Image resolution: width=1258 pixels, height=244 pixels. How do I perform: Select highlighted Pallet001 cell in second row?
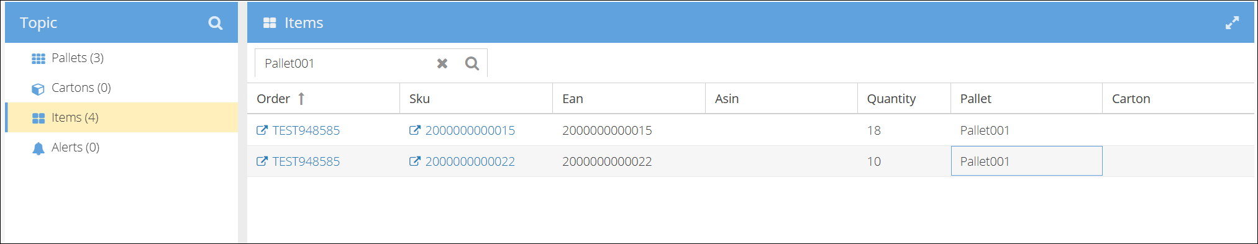point(1027,161)
